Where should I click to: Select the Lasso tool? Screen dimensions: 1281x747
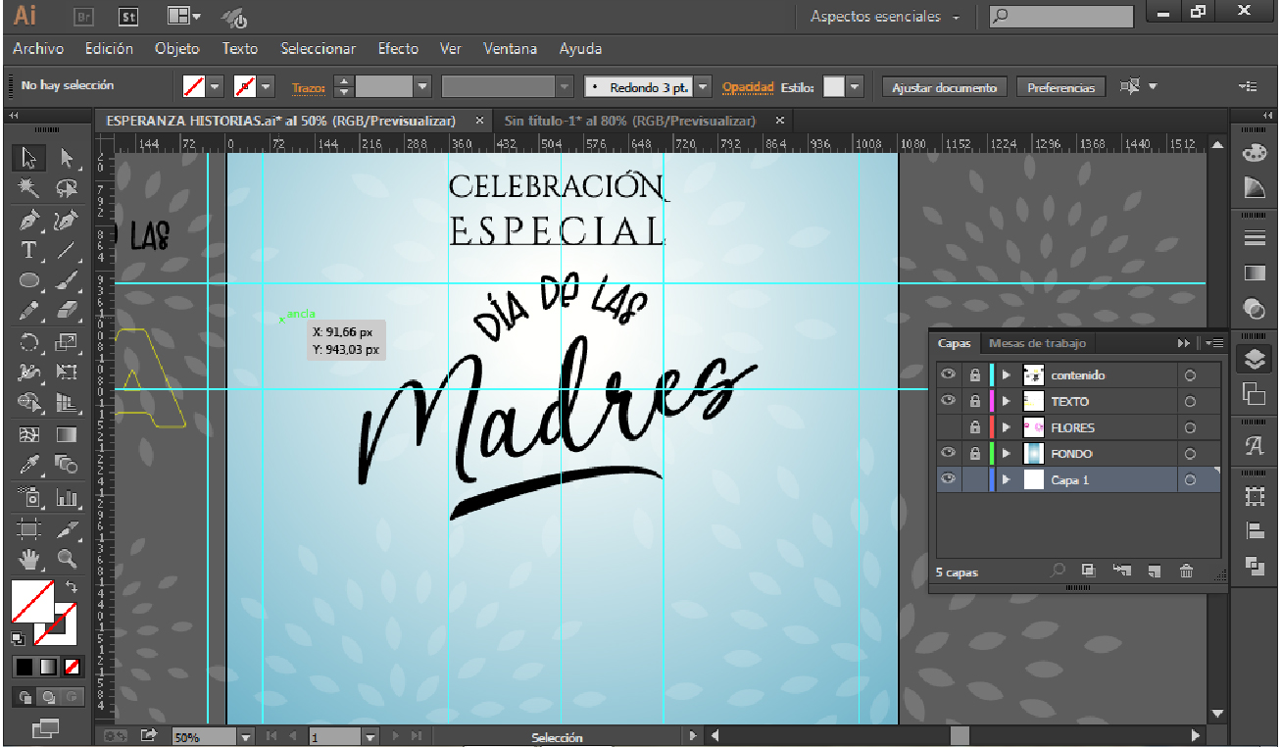click(x=67, y=188)
